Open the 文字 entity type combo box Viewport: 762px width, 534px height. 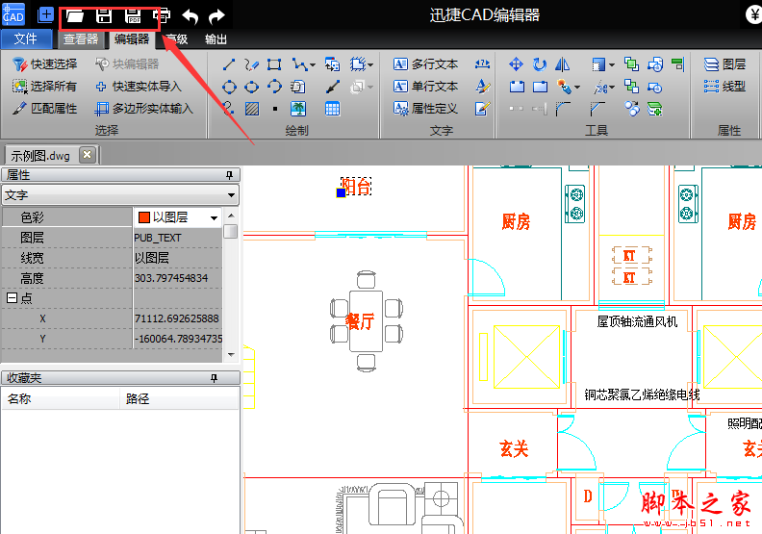click(120, 195)
